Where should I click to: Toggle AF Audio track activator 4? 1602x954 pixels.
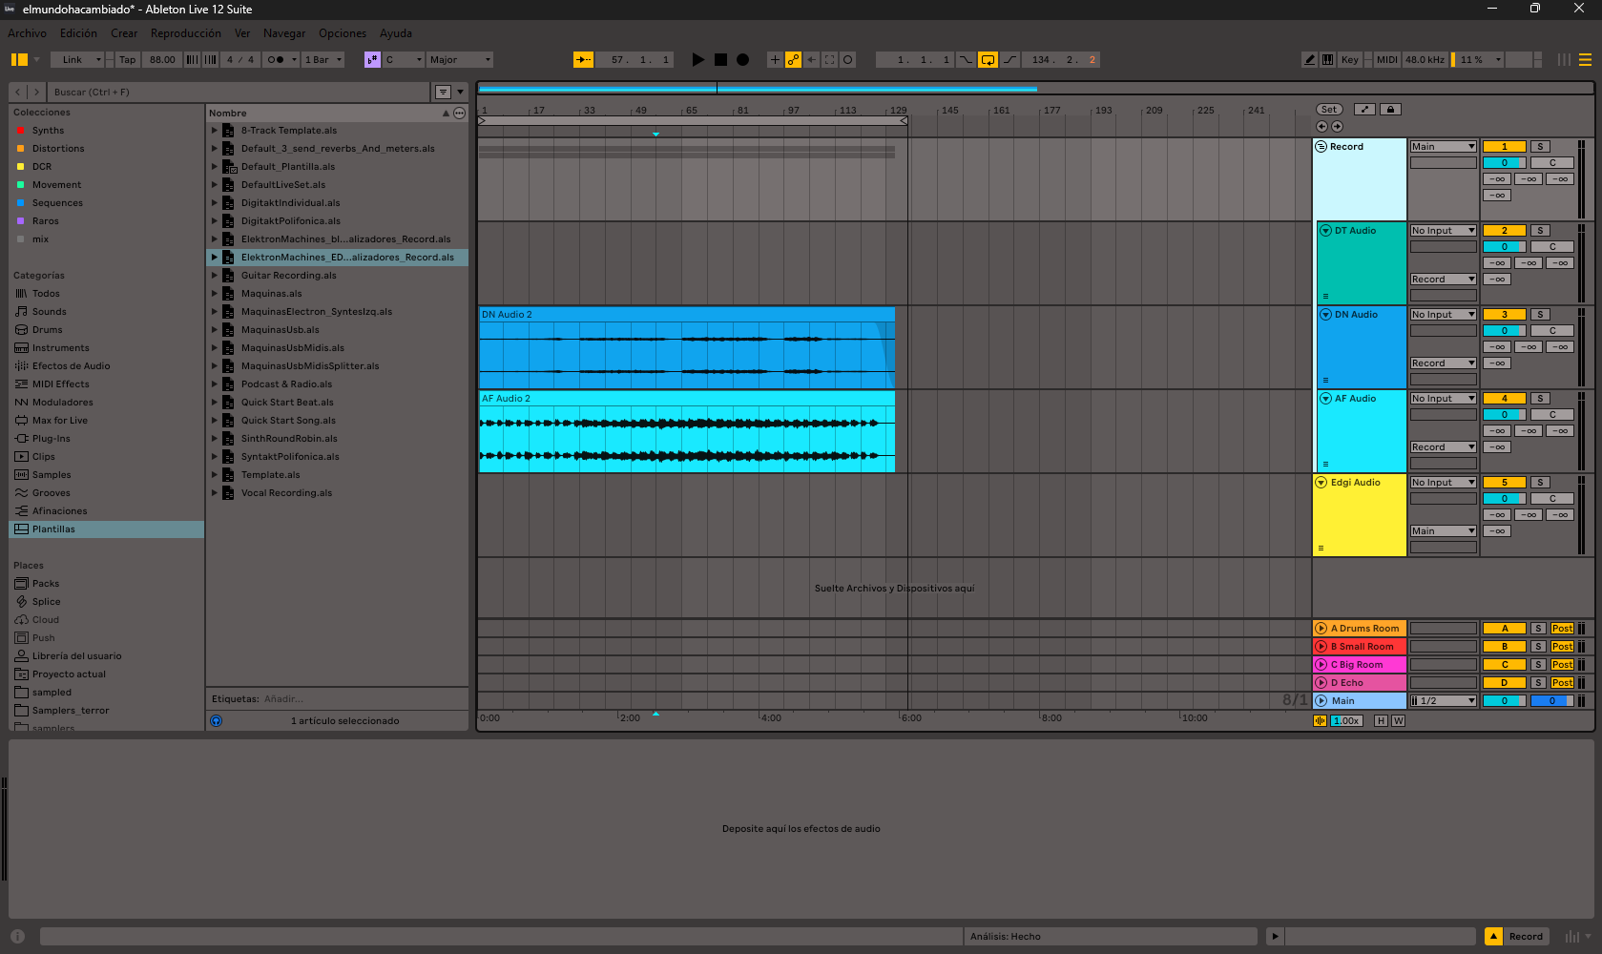pyautogui.click(x=1505, y=399)
